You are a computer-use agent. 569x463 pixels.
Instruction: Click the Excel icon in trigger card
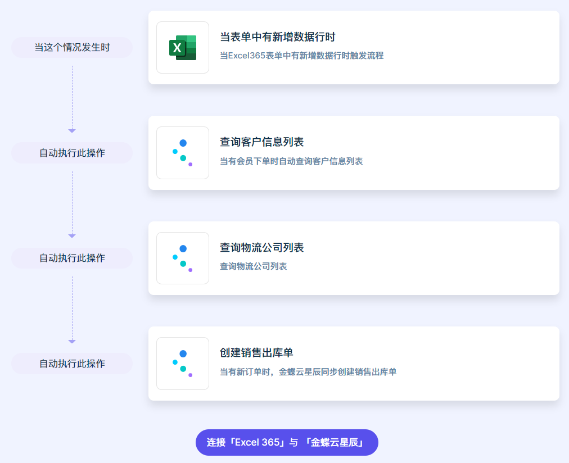pos(183,48)
